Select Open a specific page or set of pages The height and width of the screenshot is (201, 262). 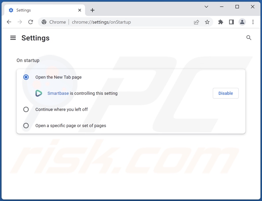(x=26, y=125)
